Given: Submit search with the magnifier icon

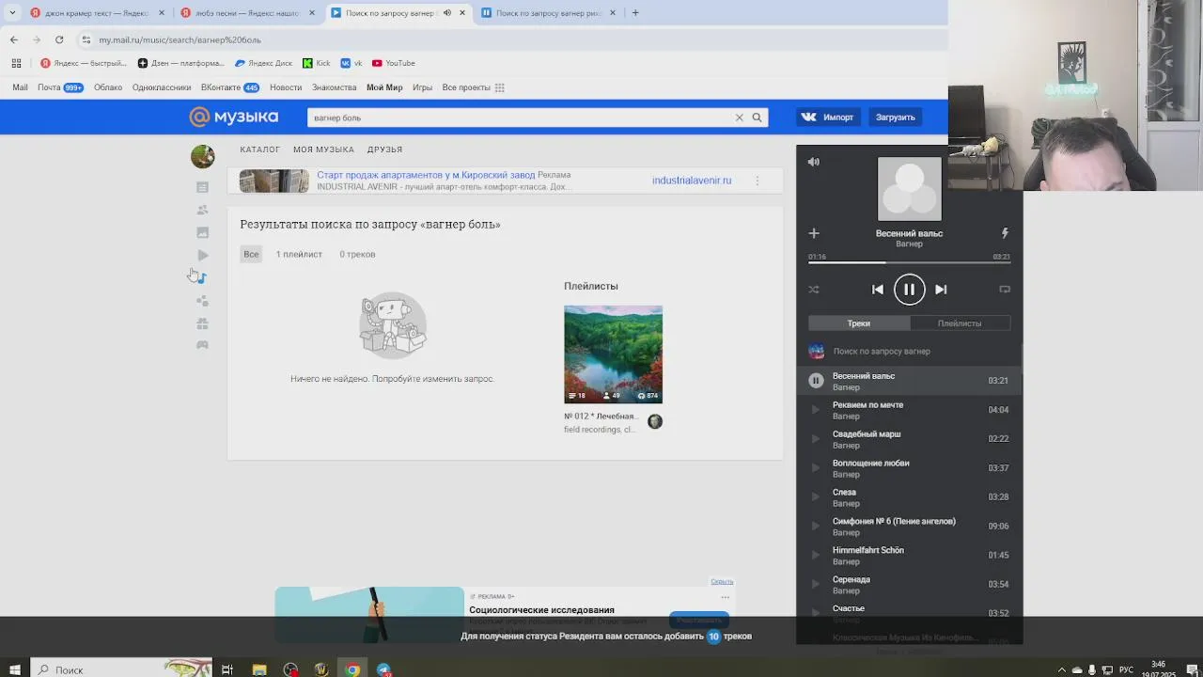Looking at the screenshot, I should pyautogui.click(x=757, y=118).
